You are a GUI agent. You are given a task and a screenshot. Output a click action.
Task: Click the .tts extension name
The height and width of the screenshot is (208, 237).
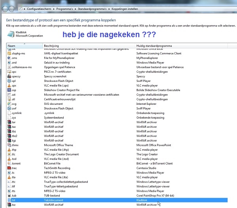(x=13, y=191)
